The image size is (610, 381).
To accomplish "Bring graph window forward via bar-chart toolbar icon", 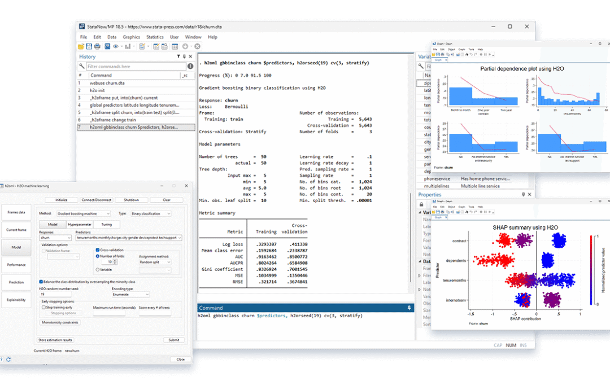I will tap(128, 47).
